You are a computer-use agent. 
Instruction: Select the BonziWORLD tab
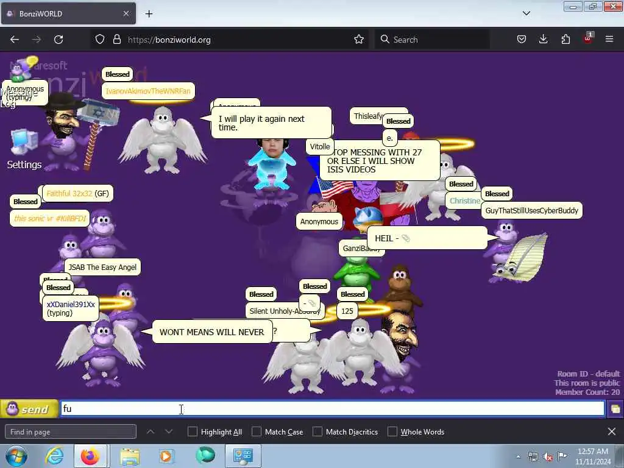pos(68,13)
